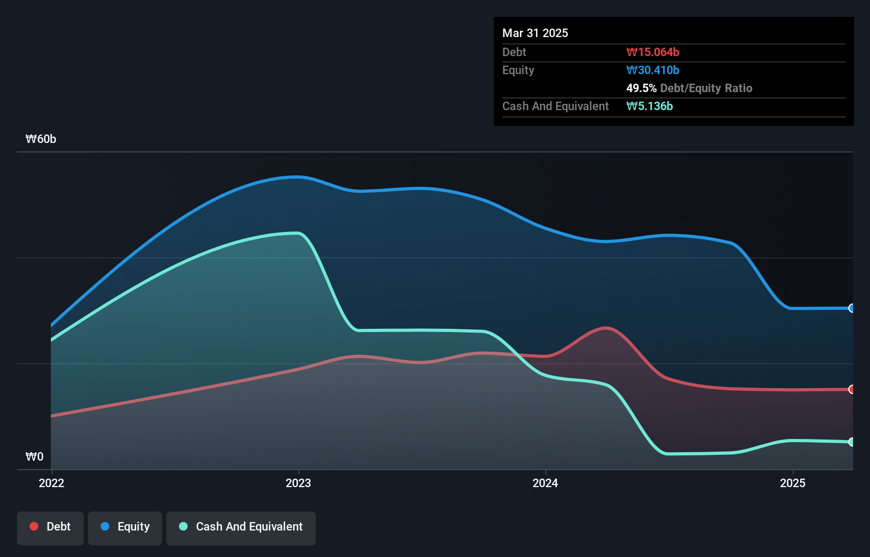Toggle the Equity series visibility
Screen dimensions: 870x557
125,527
